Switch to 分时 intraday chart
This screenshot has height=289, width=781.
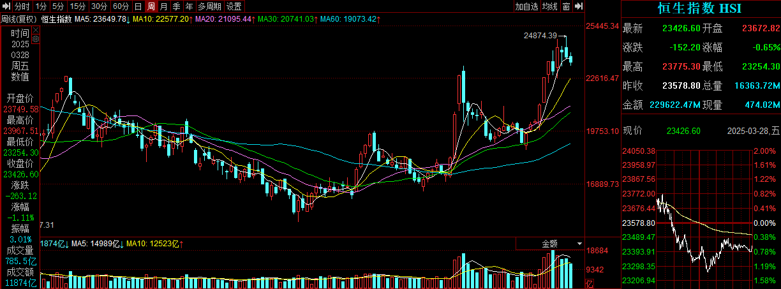[x=22, y=6]
